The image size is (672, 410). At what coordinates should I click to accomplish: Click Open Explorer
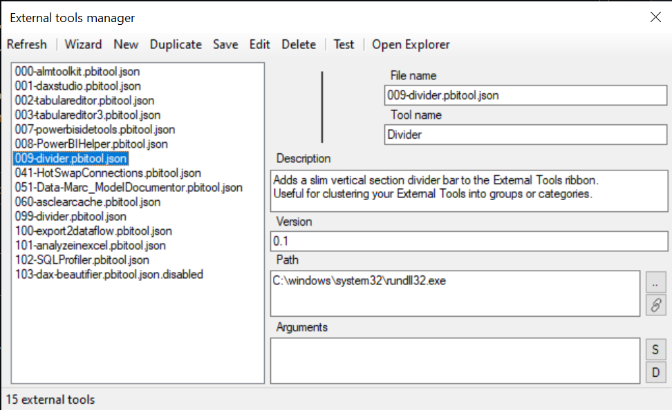click(411, 44)
